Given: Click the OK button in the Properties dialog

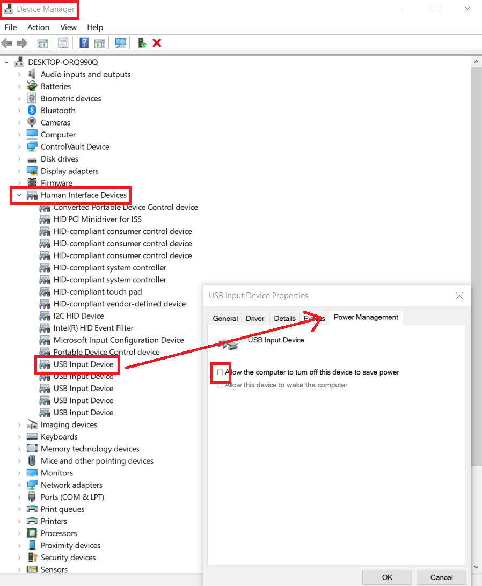Looking at the screenshot, I should click(387, 577).
